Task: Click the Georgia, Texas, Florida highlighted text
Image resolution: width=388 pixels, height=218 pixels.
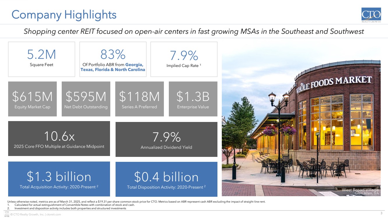Action: pyautogui.click(x=113, y=67)
